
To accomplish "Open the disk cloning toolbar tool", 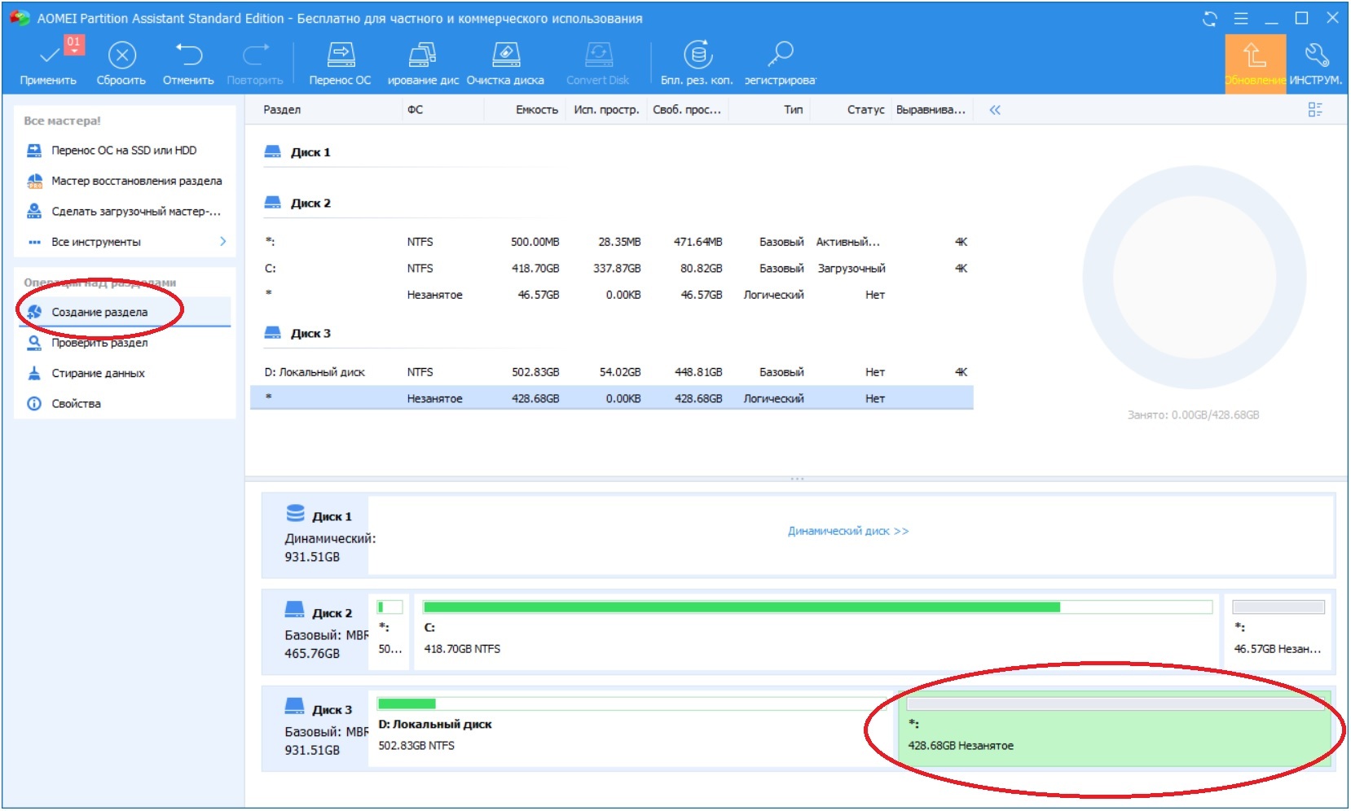I will (x=423, y=63).
